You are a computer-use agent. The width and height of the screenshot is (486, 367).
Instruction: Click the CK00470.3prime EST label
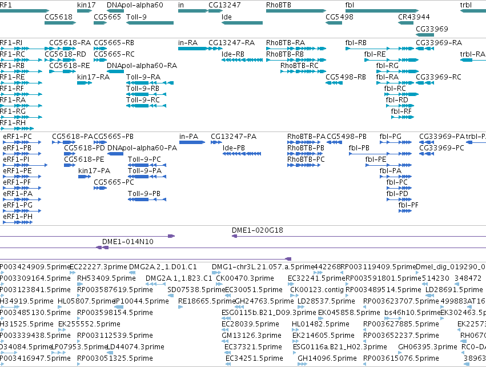pyautogui.click(x=245, y=278)
